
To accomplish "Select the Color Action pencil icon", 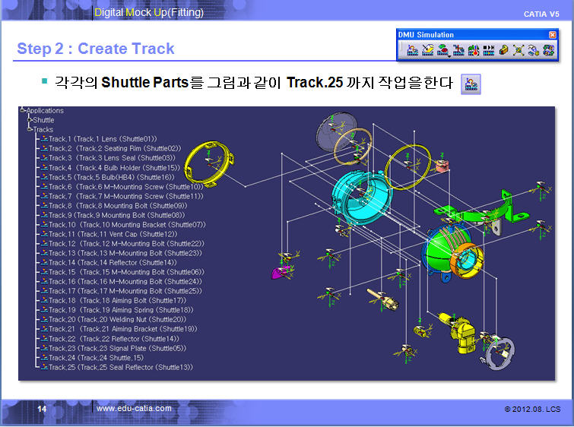I will point(427,50).
